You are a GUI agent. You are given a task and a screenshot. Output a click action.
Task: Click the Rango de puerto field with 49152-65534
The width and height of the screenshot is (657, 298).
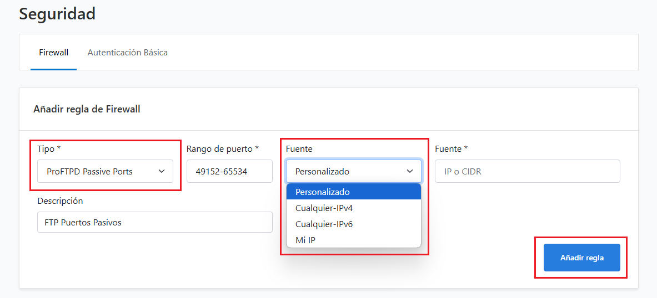[229, 171]
